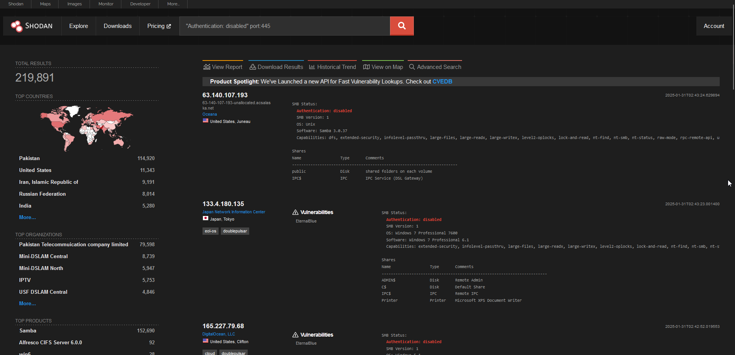
Task: Click the warning triangle for 133.4.180.135 vulnerabilities
Action: [296, 212]
